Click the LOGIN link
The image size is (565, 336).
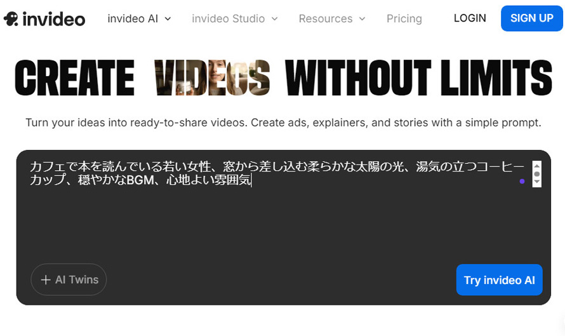[x=470, y=18]
